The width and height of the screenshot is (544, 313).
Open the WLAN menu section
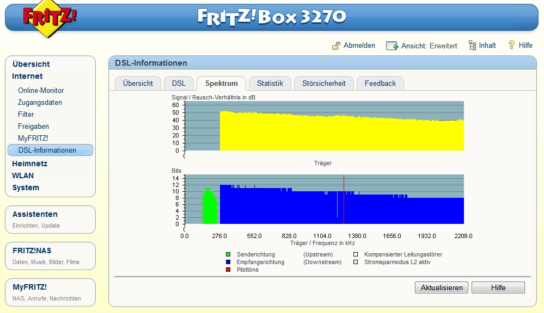tap(23, 176)
